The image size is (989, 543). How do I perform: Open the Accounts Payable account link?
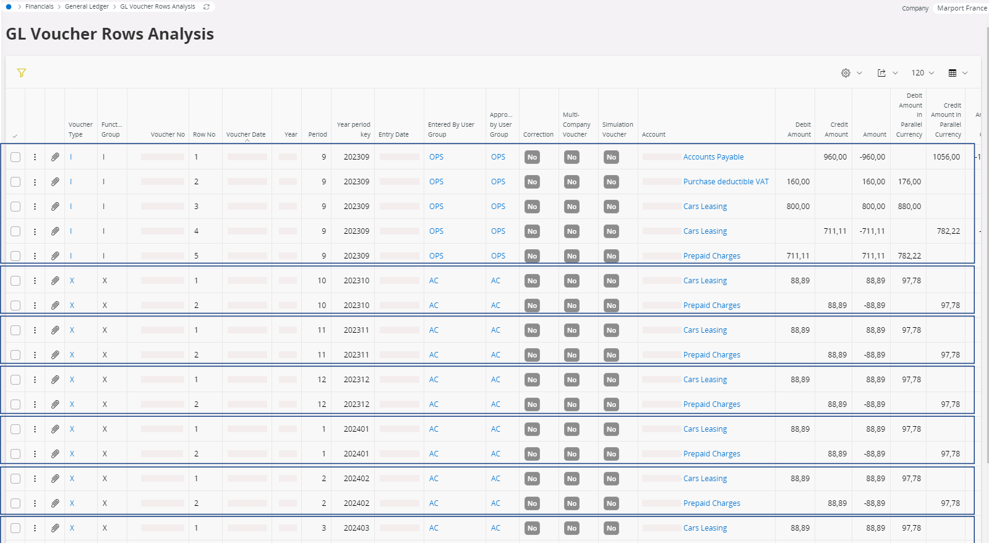pos(713,157)
